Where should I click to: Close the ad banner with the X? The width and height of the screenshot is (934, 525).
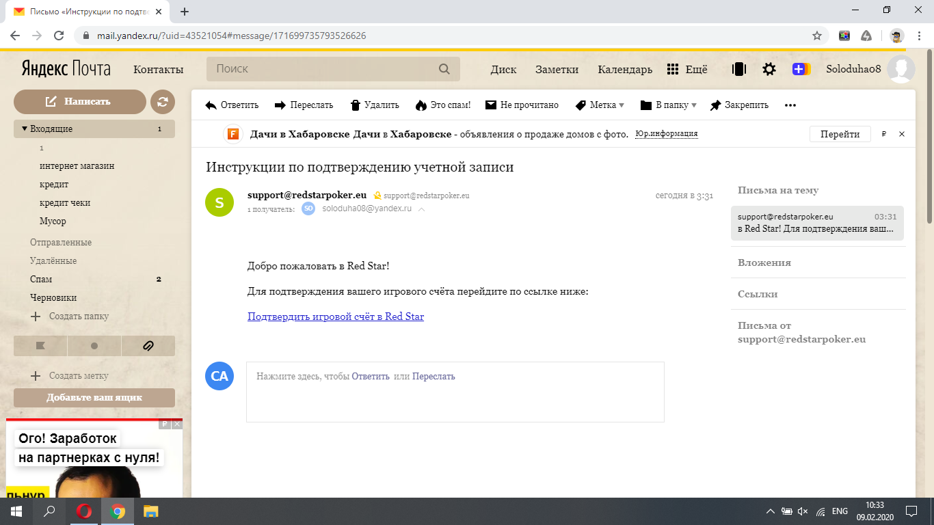[x=902, y=134]
